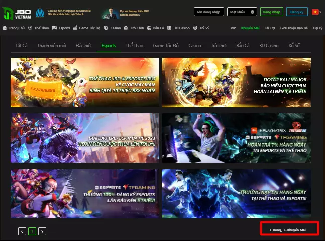Open the Vé Cược May Mắn promotion banner
325x241 pixels.
pyautogui.click(x=85, y=82)
